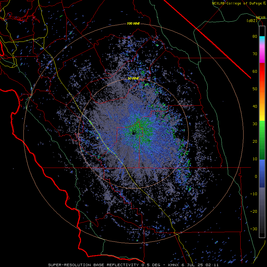The image size is (267, 267).
Task: Click the 0 value on the dBZ scale
Action: click(256, 177)
